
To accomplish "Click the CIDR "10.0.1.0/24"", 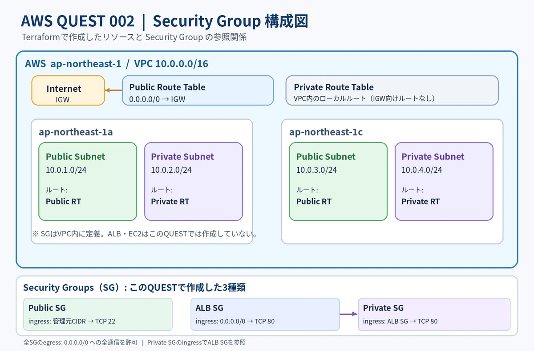I will pos(66,170).
